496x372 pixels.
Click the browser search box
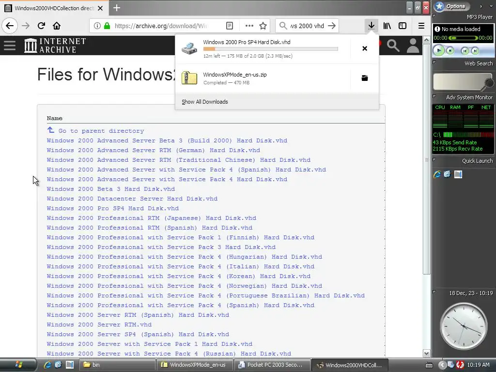307,26
